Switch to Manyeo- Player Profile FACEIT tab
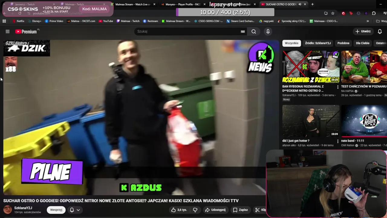The width and height of the screenshot is (387, 218). coord(183,4)
